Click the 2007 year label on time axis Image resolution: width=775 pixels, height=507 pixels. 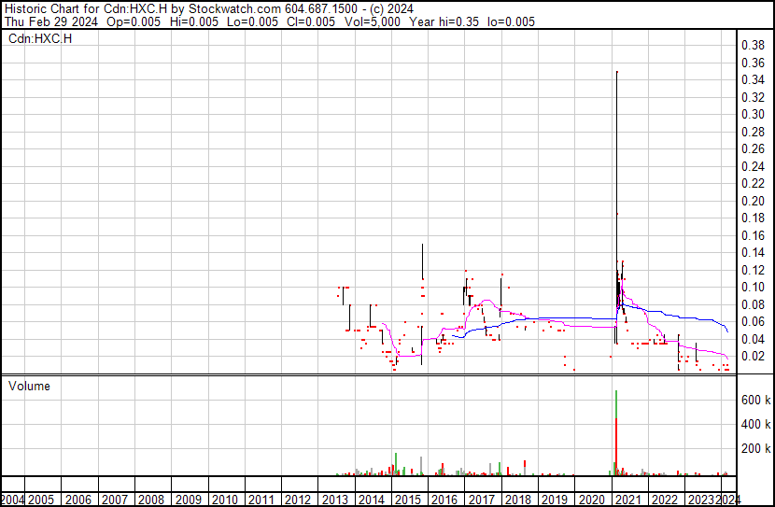[115, 500]
